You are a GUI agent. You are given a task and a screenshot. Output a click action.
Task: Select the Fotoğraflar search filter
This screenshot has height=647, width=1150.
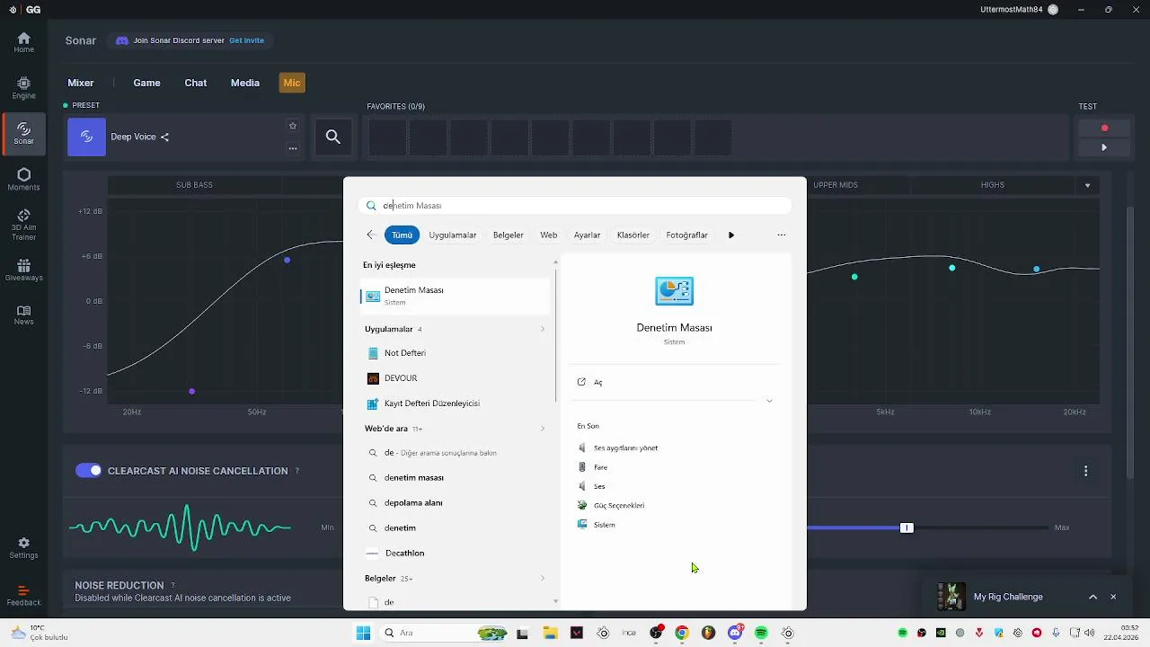coord(686,235)
